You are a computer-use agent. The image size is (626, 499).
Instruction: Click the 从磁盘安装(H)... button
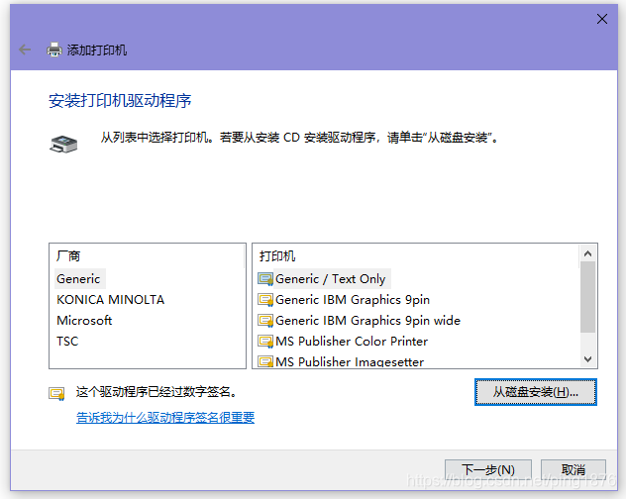tap(536, 392)
